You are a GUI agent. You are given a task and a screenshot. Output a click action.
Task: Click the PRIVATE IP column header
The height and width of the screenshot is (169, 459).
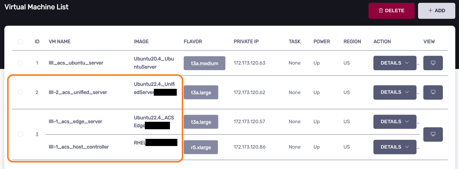246,42
